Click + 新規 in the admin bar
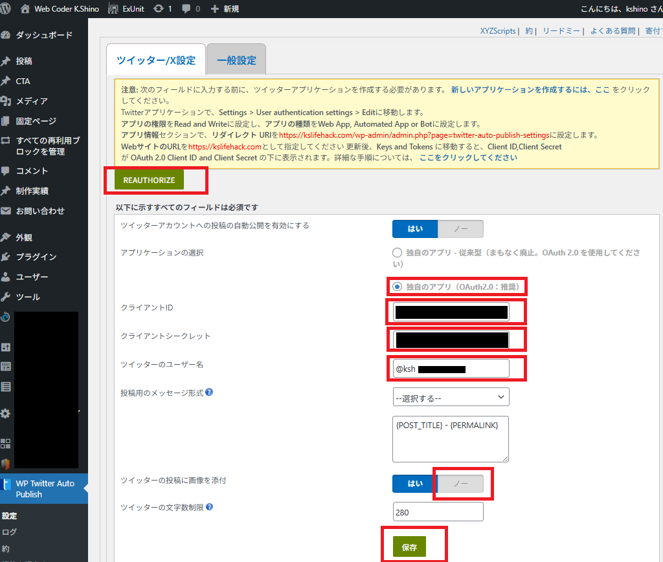This screenshot has height=562, width=663. pyautogui.click(x=225, y=9)
